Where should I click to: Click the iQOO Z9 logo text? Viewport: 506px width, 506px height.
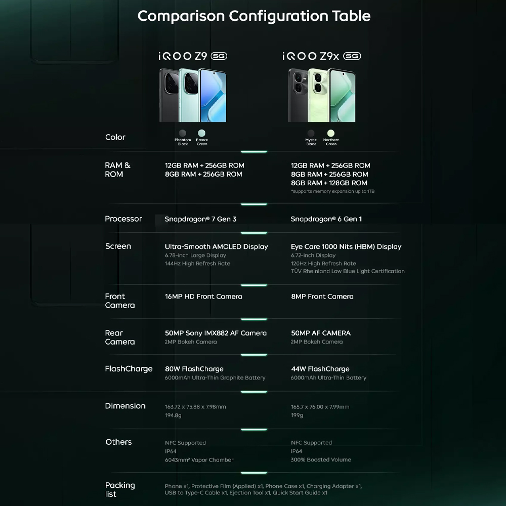click(x=183, y=56)
